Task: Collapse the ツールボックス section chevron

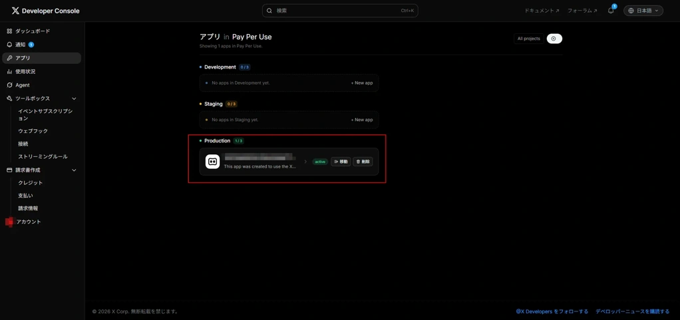Action: coord(74,98)
